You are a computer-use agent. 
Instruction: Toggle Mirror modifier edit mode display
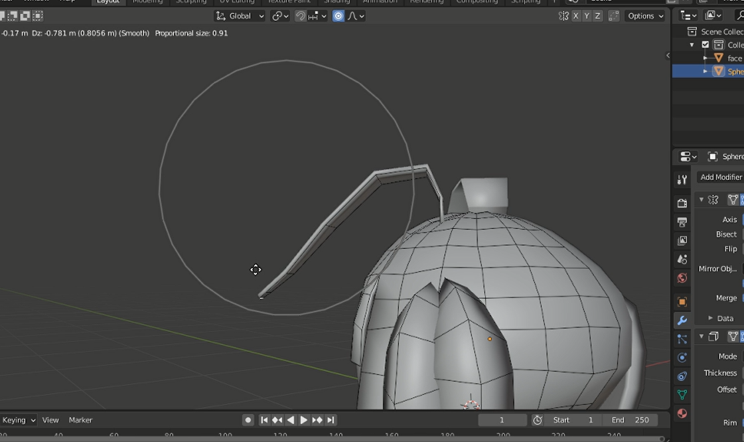(733, 200)
